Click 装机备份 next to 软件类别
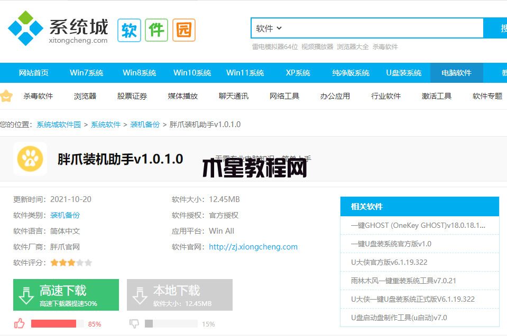The width and height of the screenshot is (507, 336). [x=65, y=215]
